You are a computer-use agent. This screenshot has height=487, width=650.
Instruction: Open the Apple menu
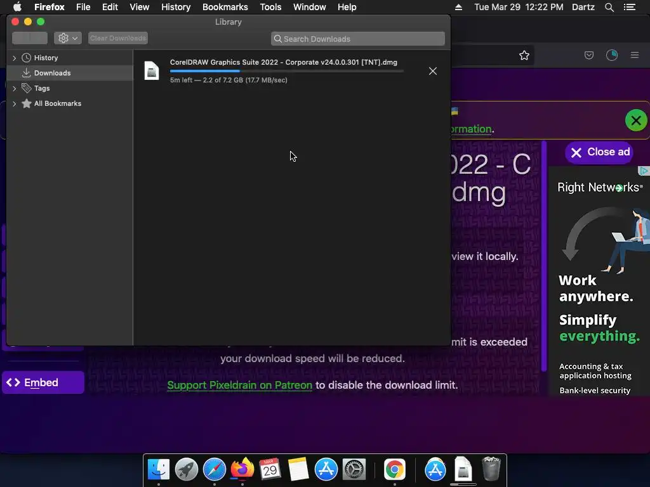tap(17, 7)
